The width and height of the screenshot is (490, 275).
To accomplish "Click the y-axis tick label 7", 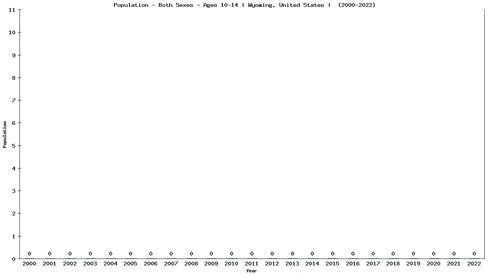I will pyautogui.click(x=14, y=100).
